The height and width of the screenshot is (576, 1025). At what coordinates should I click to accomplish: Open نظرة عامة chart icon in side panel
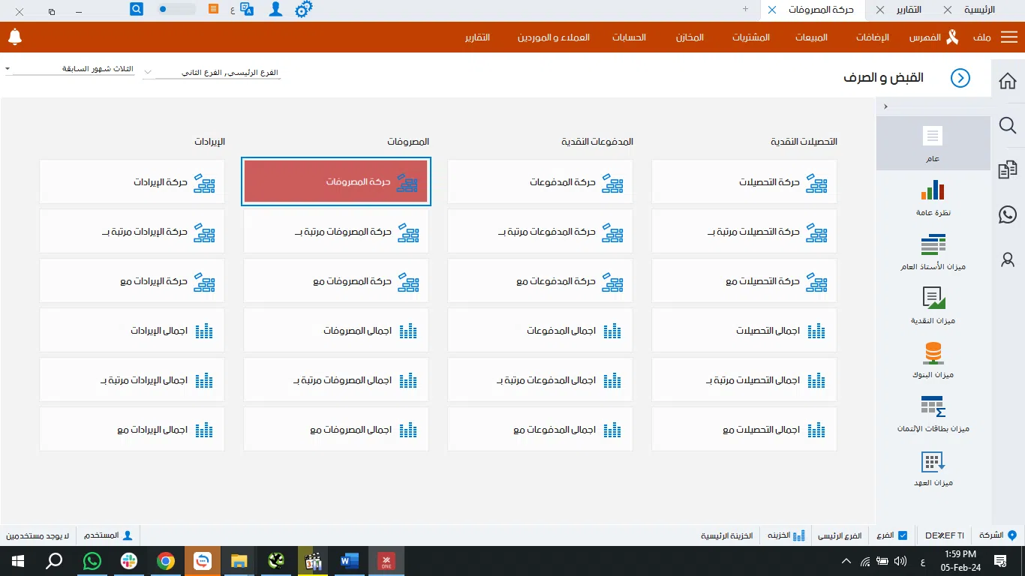(x=933, y=196)
